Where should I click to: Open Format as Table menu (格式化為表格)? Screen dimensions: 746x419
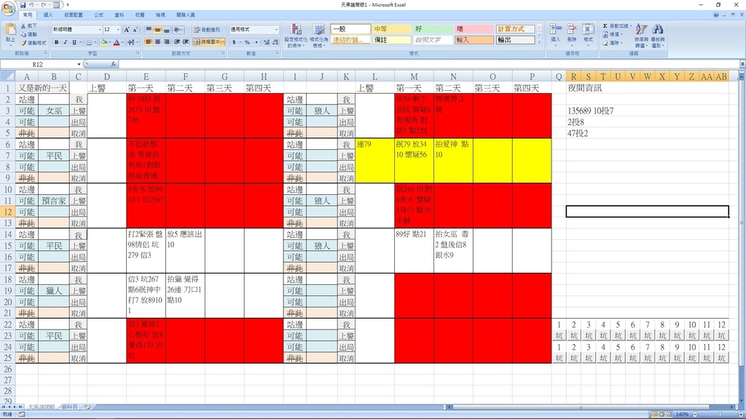point(318,36)
